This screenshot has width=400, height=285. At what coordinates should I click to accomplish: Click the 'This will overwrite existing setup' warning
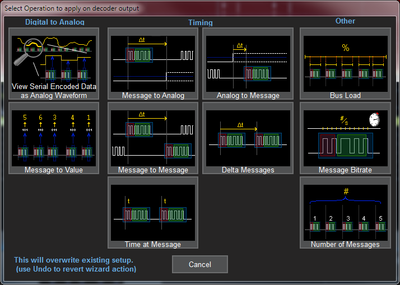(x=74, y=260)
